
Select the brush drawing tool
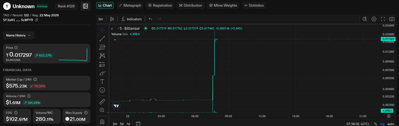[x=102, y=73]
